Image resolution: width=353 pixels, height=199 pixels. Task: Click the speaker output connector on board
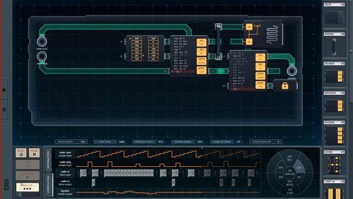[x=292, y=71]
